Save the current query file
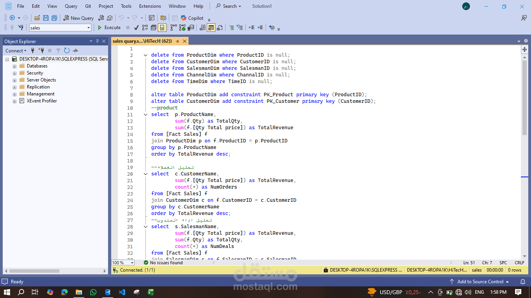Screen dimensions: 531x298 tap(46, 18)
